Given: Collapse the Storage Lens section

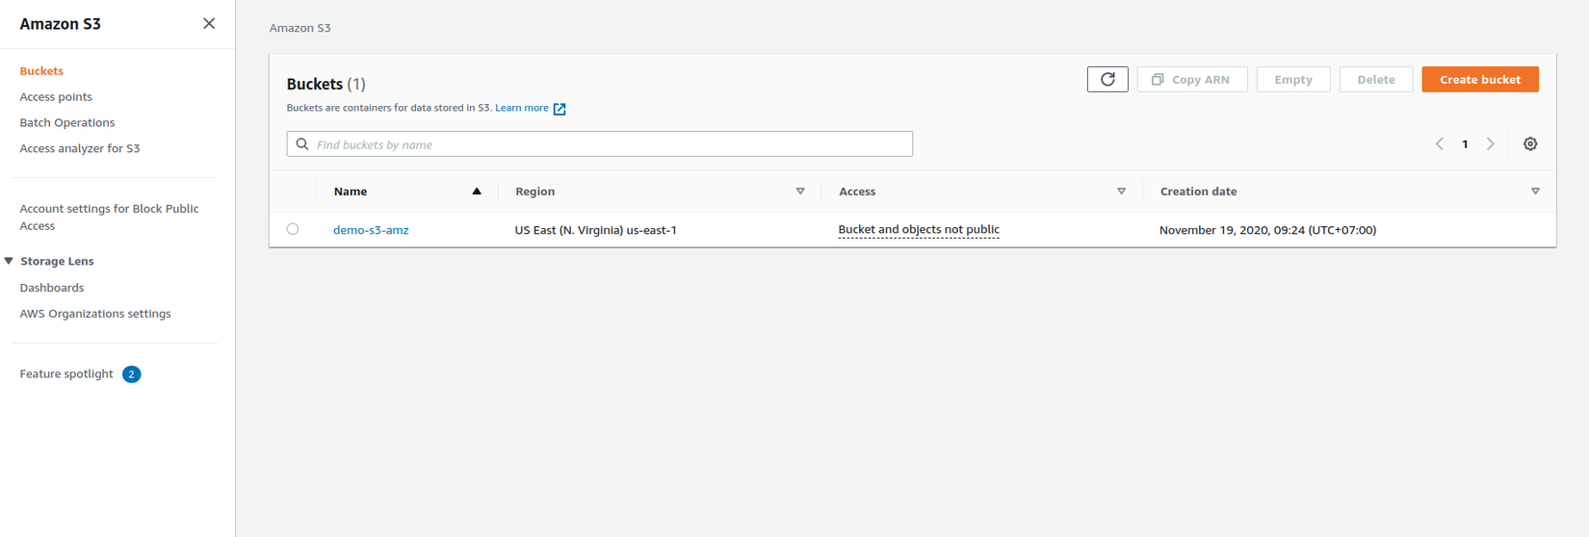Looking at the screenshot, I should [x=10, y=262].
